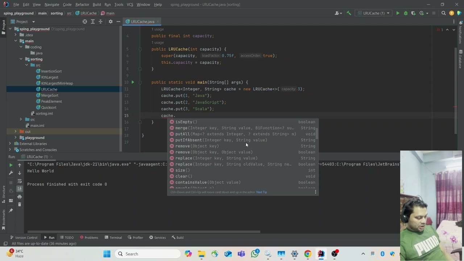Open IntelliJ icon in Windows taskbar
The image size is (464, 261).
pos(321,254)
